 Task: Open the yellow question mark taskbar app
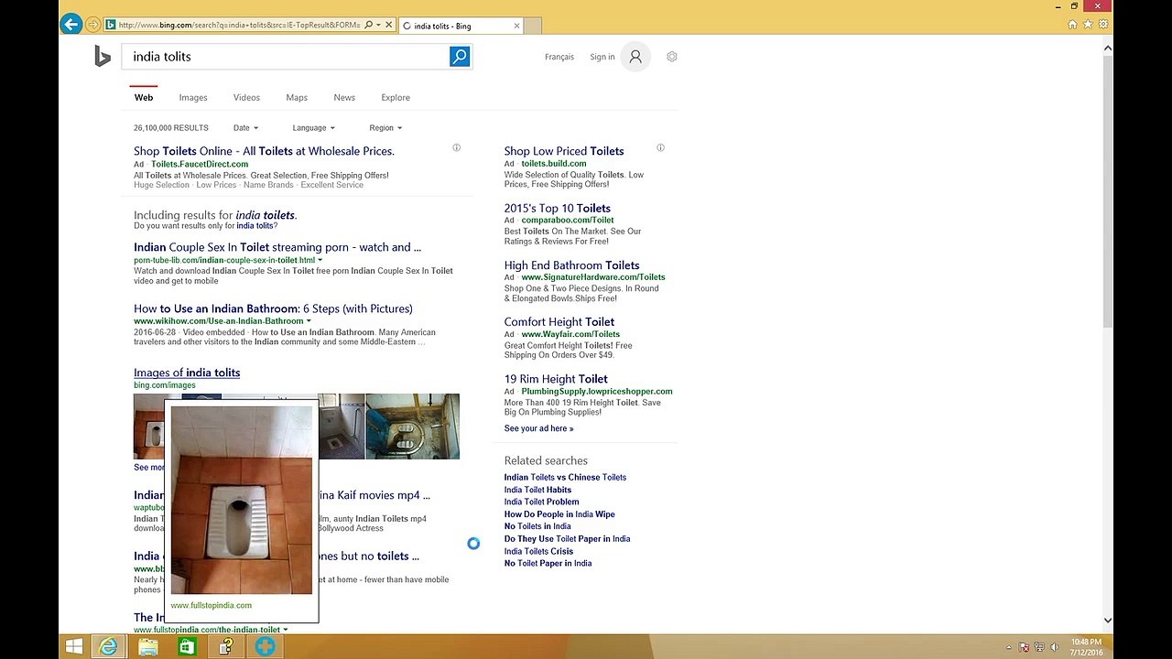[226, 647]
